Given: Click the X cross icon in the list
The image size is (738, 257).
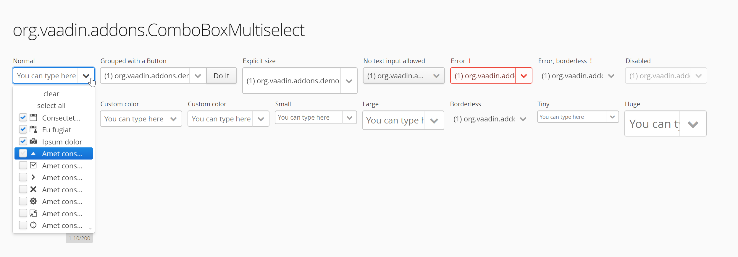Looking at the screenshot, I should pyautogui.click(x=33, y=189).
